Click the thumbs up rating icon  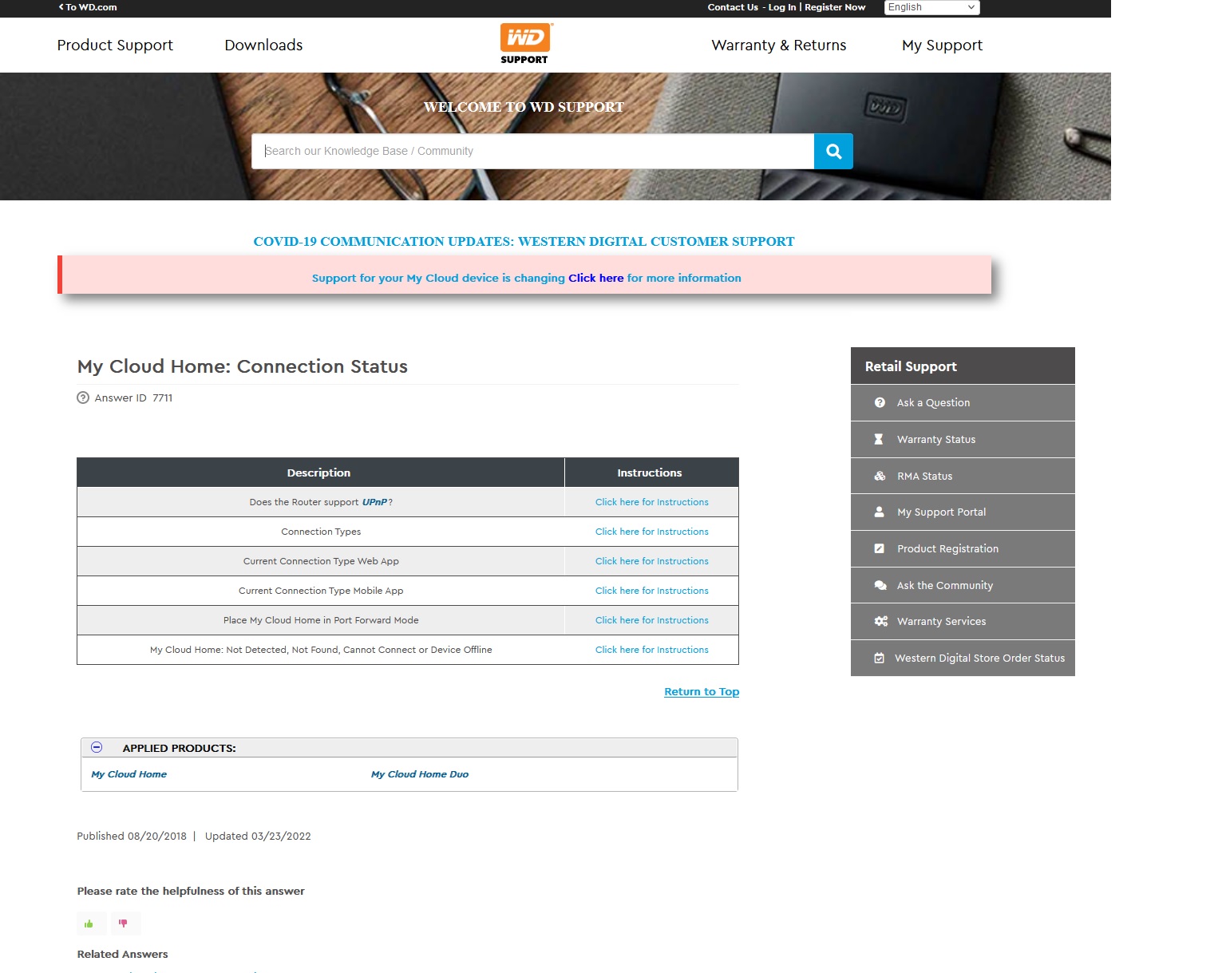click(89, 924)
